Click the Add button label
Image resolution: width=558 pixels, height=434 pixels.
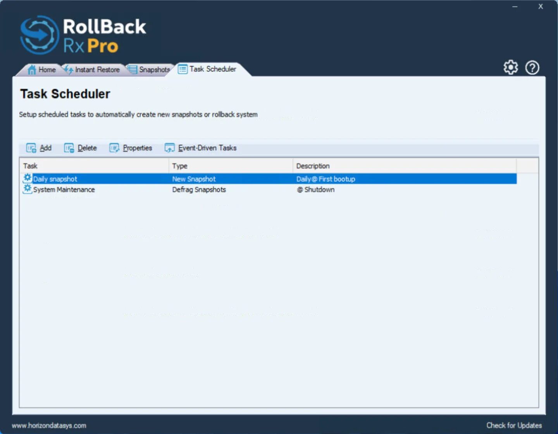coord(46,148)
